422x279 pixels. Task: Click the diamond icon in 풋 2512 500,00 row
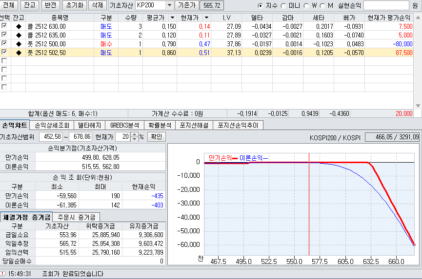click(x=19, y=44)
